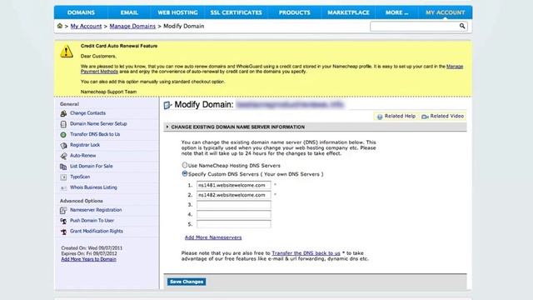Open TypoScan sidebar link
Image resolution: width=533 pixels, height=300 pixels.
80,177
